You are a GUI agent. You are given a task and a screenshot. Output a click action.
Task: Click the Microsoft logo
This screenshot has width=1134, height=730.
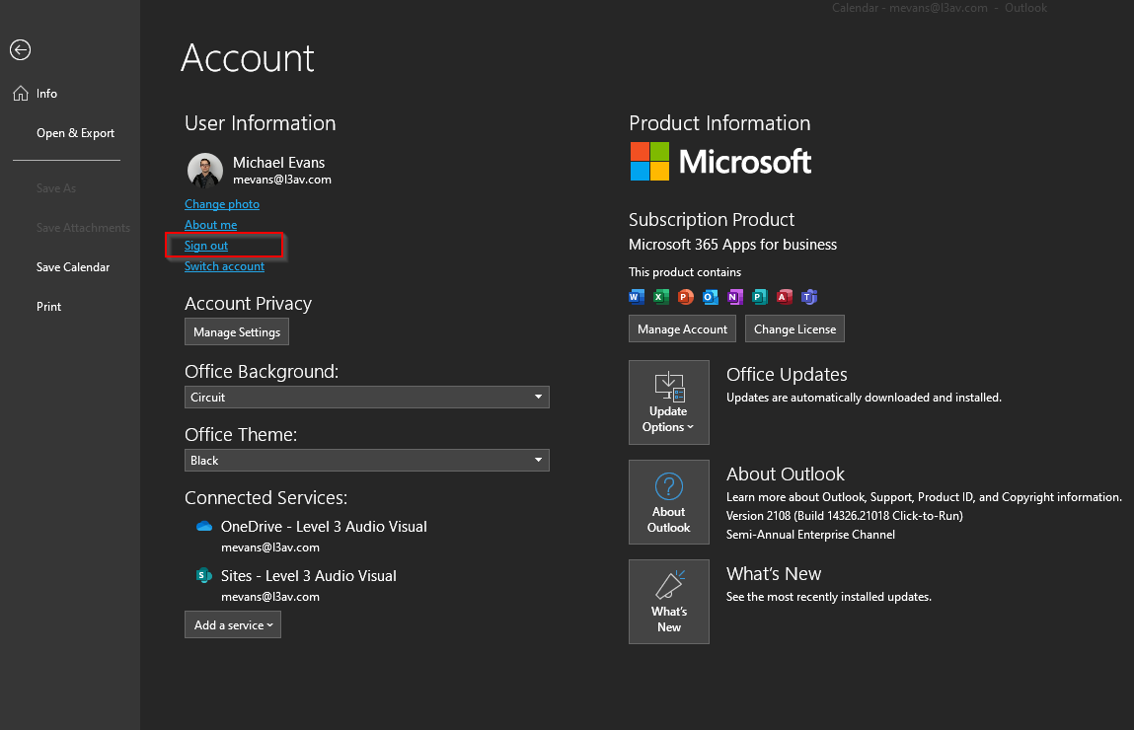[720, 161]
